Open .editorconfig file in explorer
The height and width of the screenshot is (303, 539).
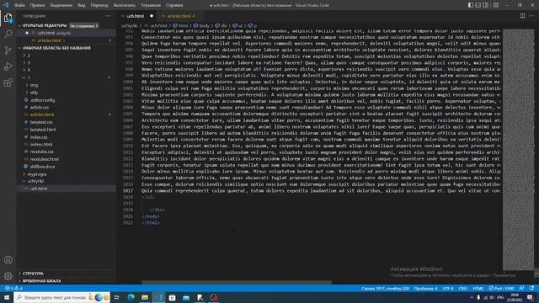42,100
